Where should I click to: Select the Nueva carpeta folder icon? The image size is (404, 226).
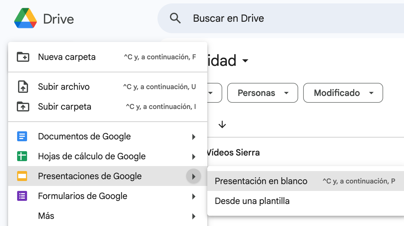pos(23,57)
